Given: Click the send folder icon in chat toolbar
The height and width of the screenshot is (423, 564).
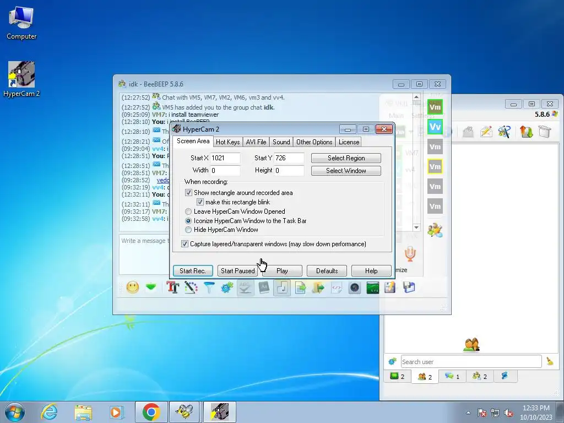Looking at the screenshot, I should click(x=318, y=287).
